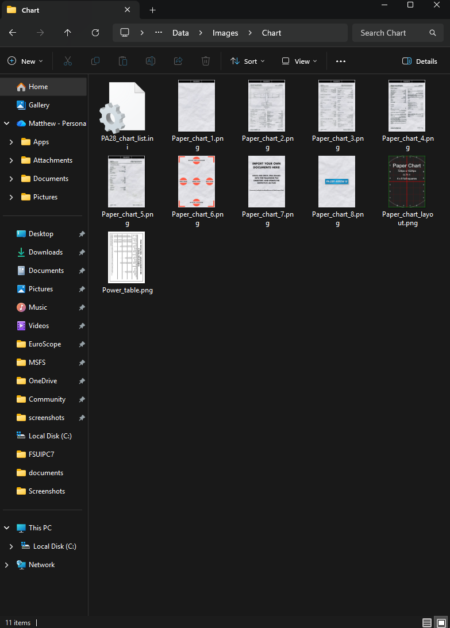Click the Paste clipboard icon
Image resolution: width=450 pixels, height=628 pixels.
point(123,61)
